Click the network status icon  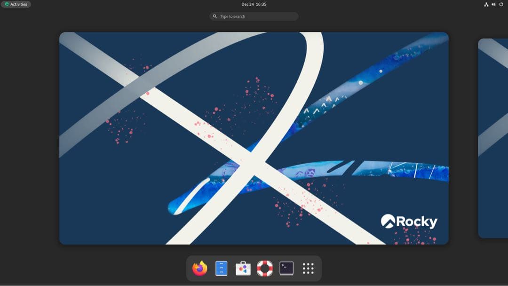[x=486, y=4]
